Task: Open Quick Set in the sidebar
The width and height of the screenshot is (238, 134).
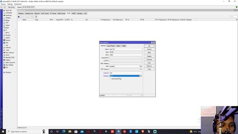Action: point(9,10)
